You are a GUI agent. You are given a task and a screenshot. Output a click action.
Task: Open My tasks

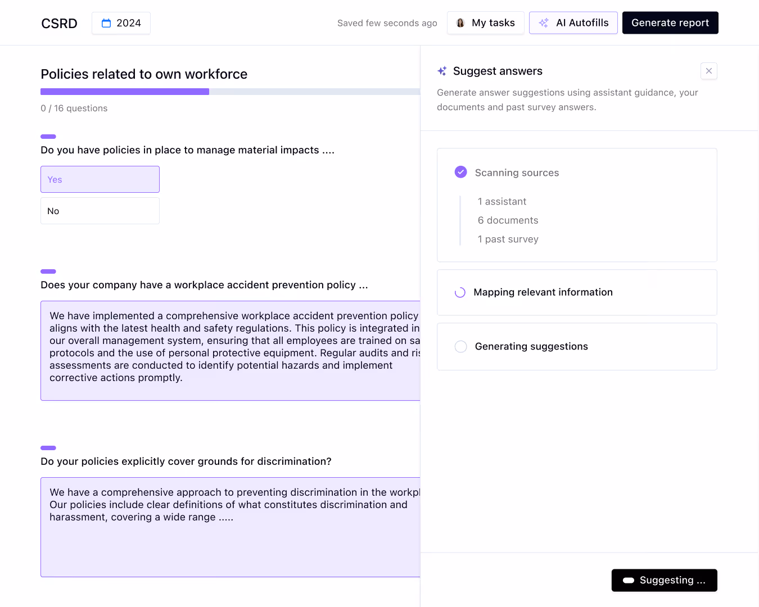click(x=486, y=23)
